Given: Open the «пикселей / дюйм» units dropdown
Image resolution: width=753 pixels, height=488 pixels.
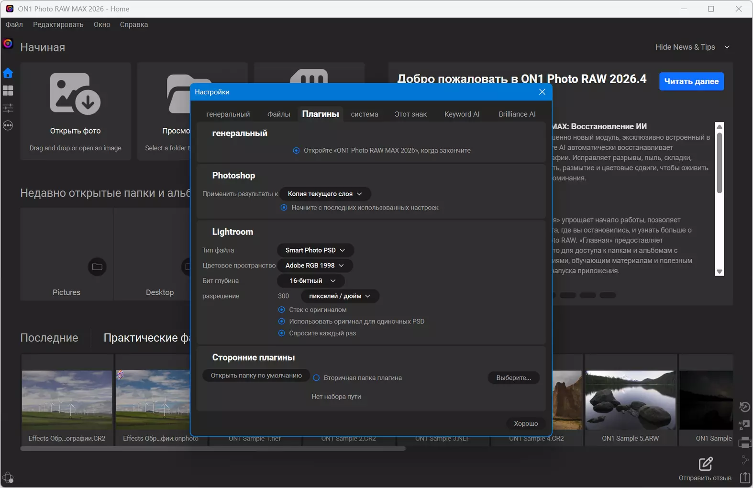Looking at the screenshot, I should 340,296.
